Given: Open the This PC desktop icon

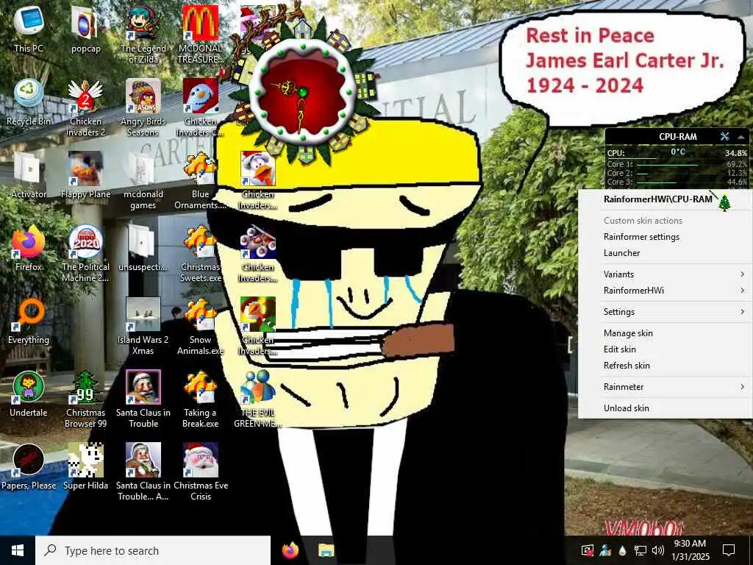Looking at the screenshot, I should tap(29, 29).
